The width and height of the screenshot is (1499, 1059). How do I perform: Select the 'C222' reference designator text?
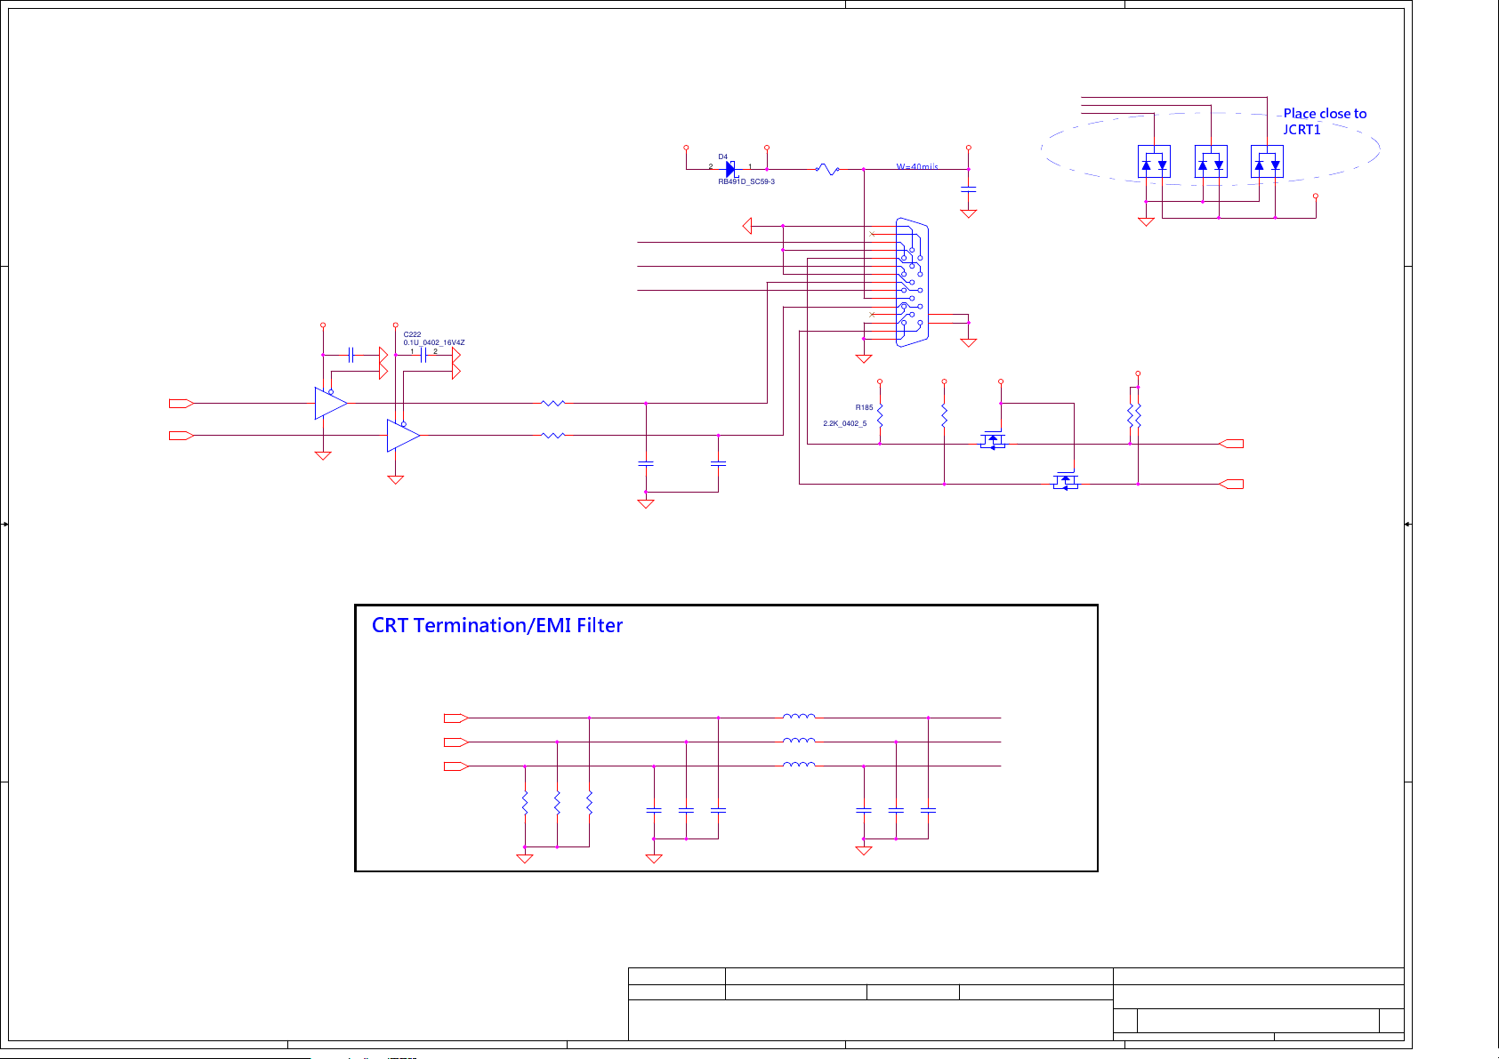(412, 335)
